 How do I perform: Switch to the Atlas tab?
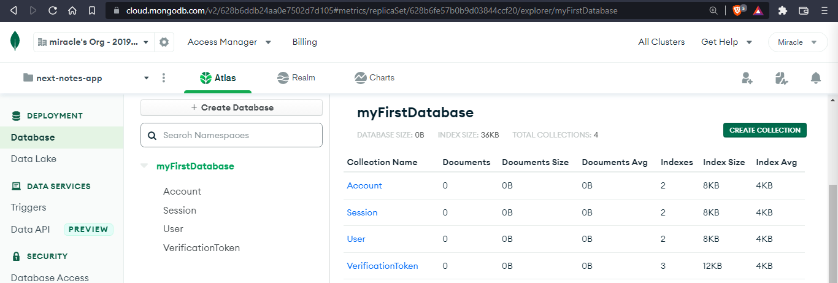point(217,78)
